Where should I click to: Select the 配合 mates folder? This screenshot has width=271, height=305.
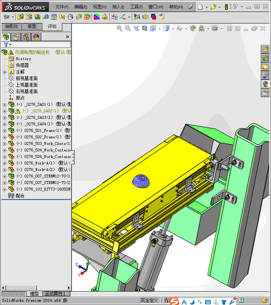20,196
